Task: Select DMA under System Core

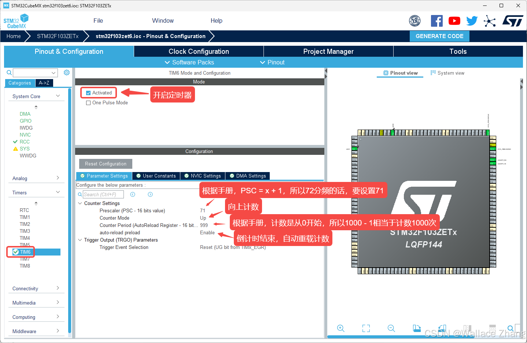Action: [25, 114]
